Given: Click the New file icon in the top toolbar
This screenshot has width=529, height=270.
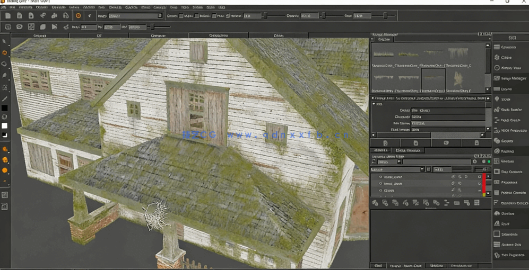Looking at the screenshot, I should click(7, 16).
